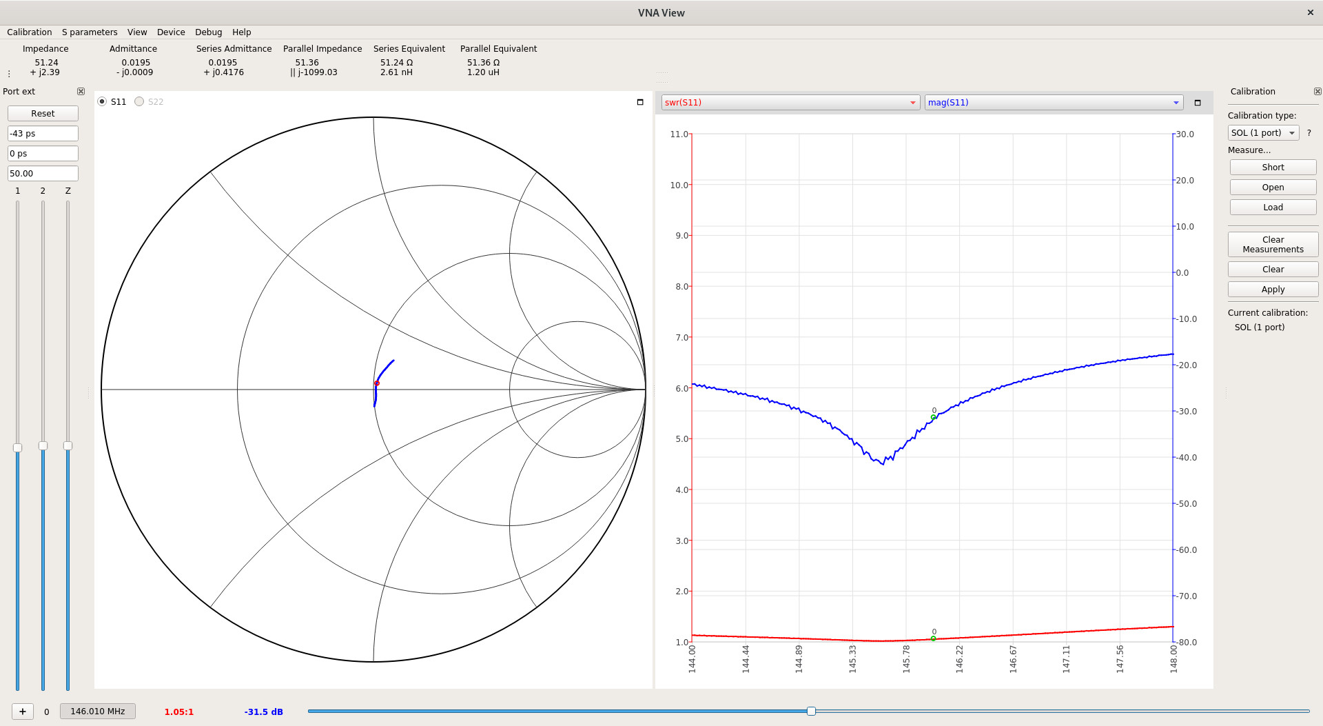Click the Clear calibration button
This screenshot has height=726, width=1323.
click(1273, 270)
